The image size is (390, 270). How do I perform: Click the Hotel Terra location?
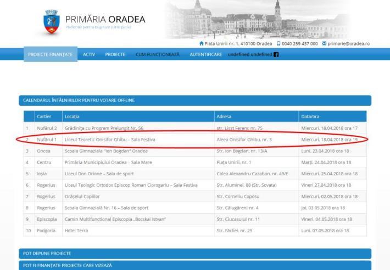(76, 231)
